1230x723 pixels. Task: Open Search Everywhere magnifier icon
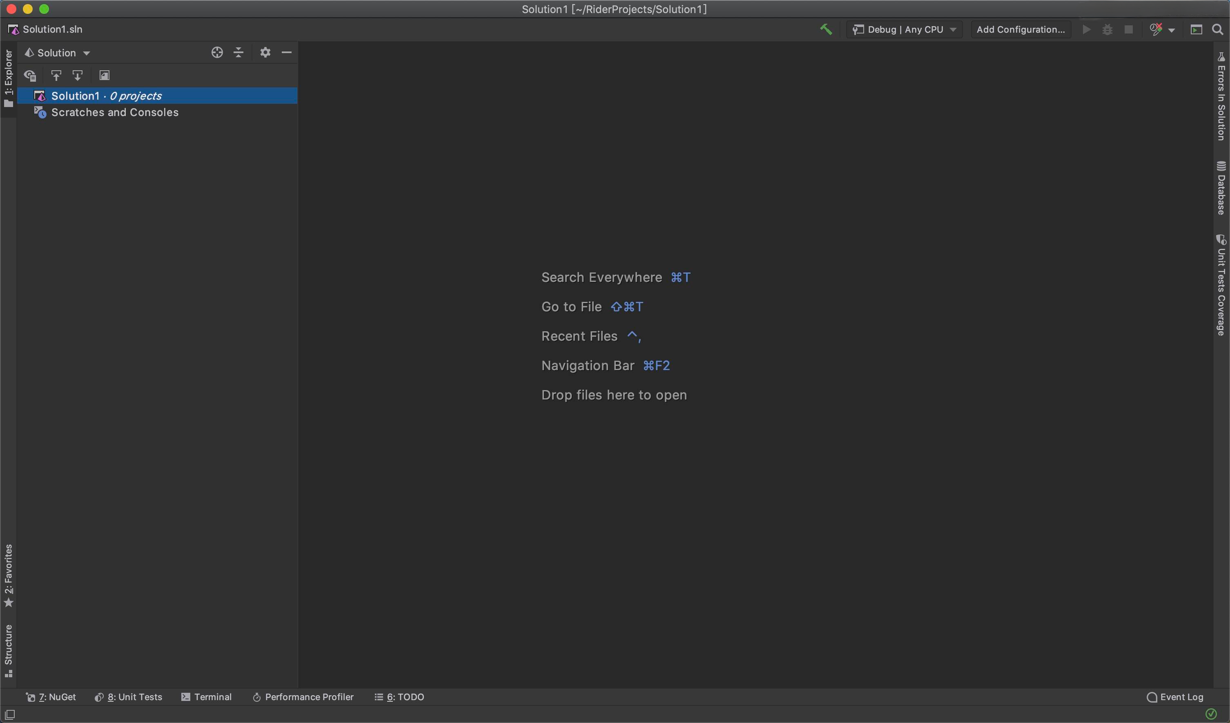pos(1217,29)
